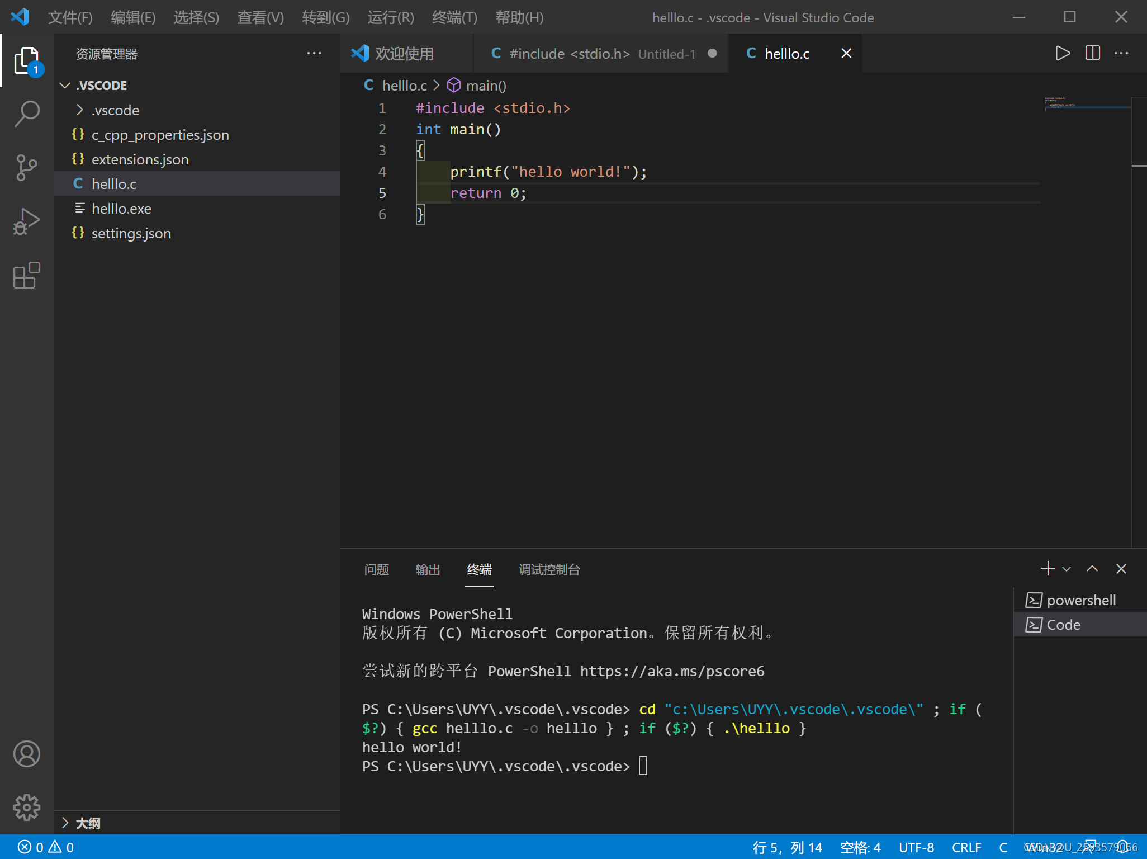Create a new terminal with plus icon
This screenshot has width=1147, height=859.
[x=1048, y=569]
